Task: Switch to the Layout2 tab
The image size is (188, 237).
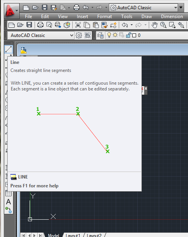Action: coord(94,235)
